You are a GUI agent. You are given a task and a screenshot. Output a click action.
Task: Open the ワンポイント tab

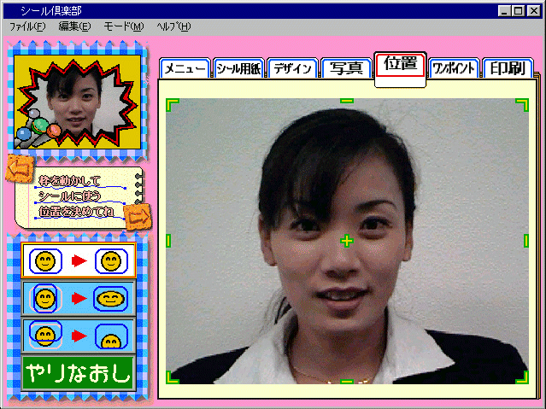click(454, 69)
